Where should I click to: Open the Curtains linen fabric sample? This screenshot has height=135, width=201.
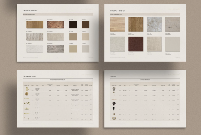pyautogui.click(x=154, y=44)
